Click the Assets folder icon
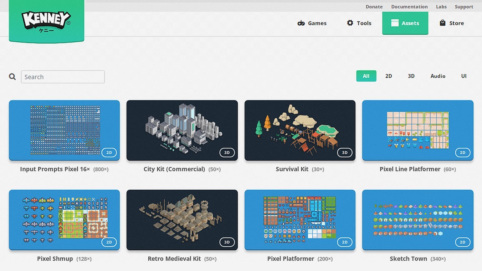The width and height of the screenshot is (482, 271). click(x=395, y=23)
